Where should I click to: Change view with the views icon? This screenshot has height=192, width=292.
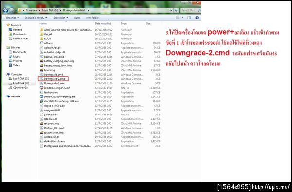tap(178, 18)
